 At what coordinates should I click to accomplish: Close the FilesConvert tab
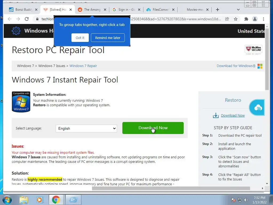coord(173,10)
